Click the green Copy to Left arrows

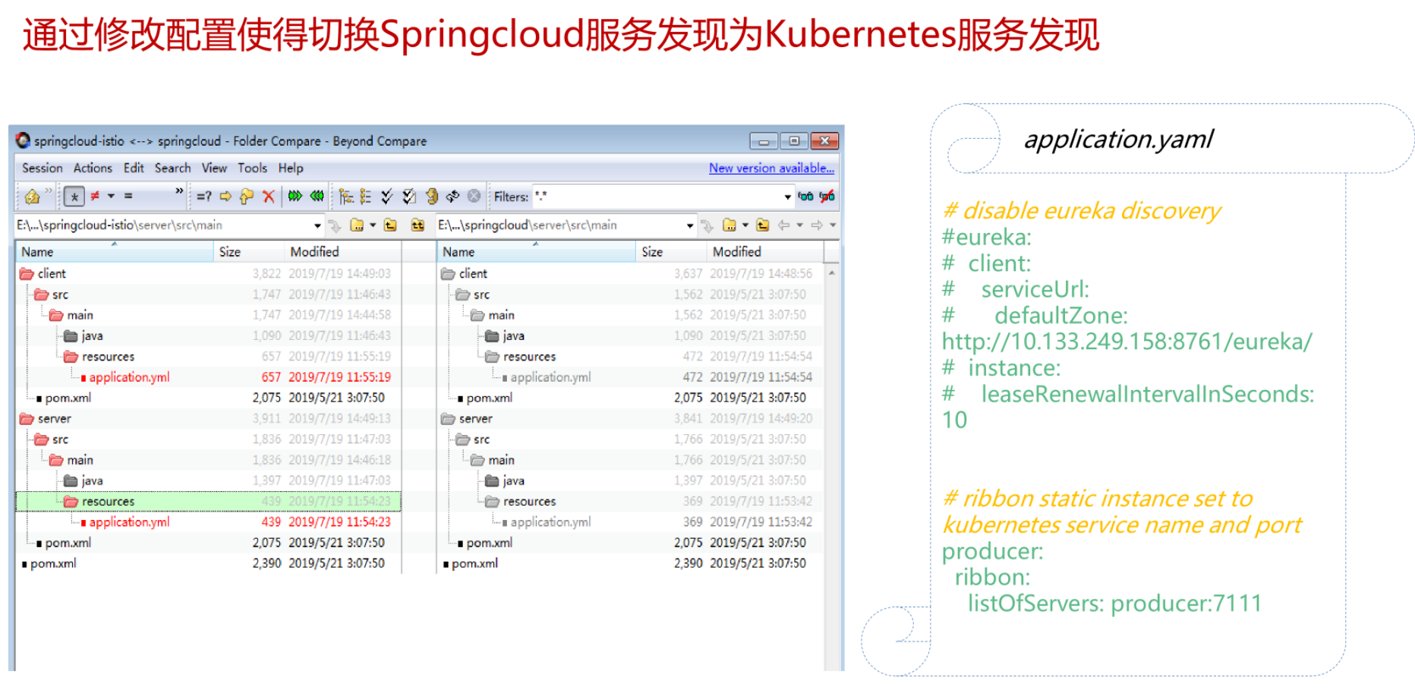pos(317,197)
